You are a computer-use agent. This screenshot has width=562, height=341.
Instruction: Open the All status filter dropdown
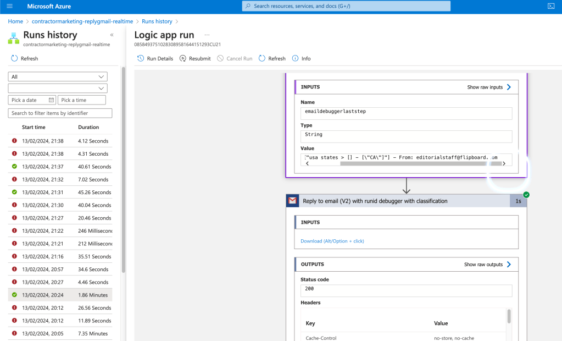click(58, 77)
